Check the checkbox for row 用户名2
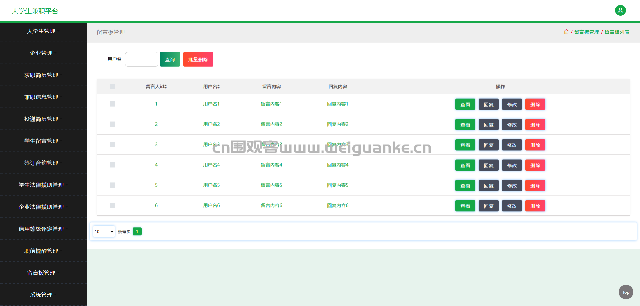The width and height of the screenshot is (640, 306). pos(112,124)
